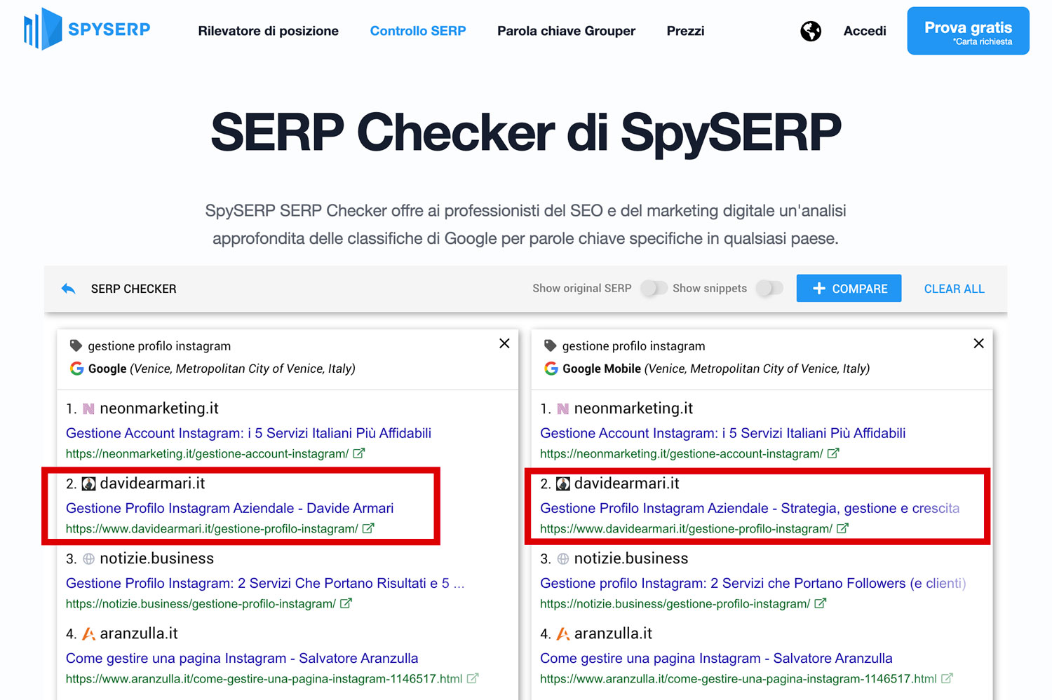The image size is (1052, 700).
Task: Open external link icon for aranzulla.it left result
Action: (x=473, y=678)
